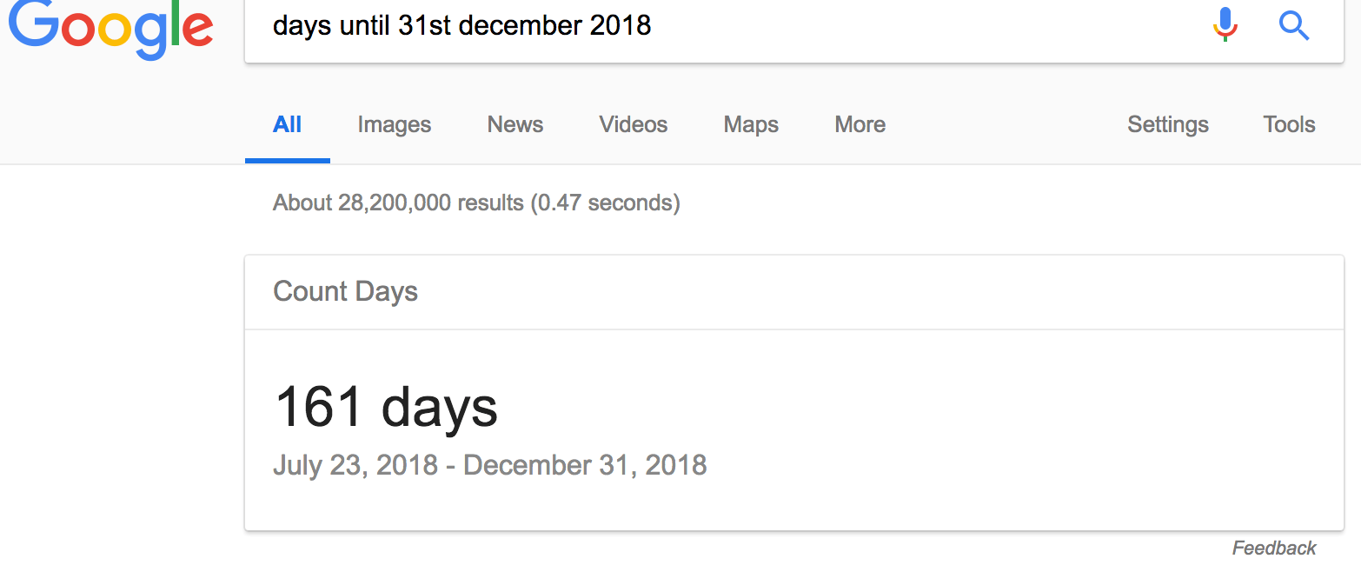Switch to Maps search
The image size is (1361, 572).
[750, 124]
